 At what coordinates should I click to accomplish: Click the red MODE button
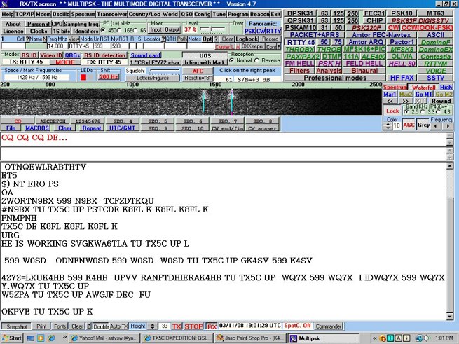[x=65, y=62]
